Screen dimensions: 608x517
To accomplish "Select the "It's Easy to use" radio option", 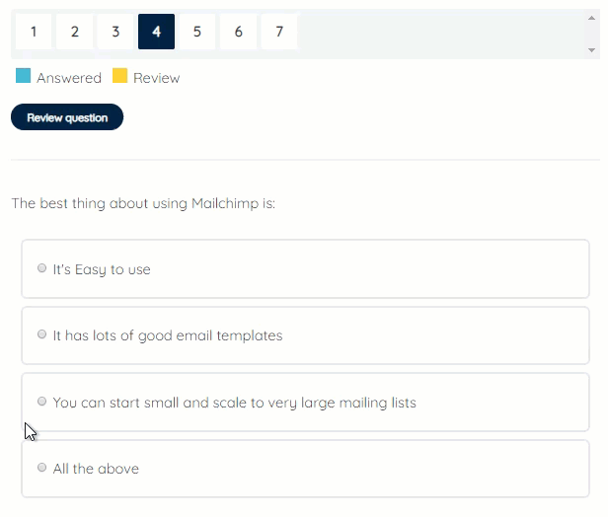I will (x=41, y=268).
